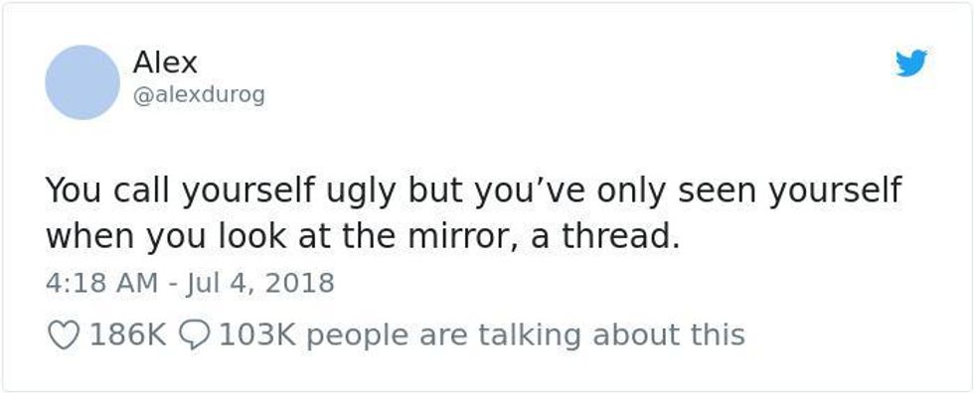Select the Jul 4, 2018 date
The height and width of the screenshot is (393, 974).
coord(260,283)
